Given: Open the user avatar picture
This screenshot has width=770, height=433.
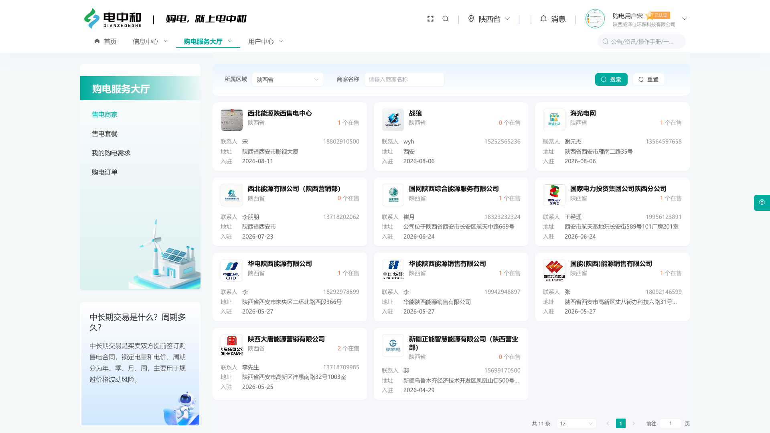Looking at the screenshot, I should 595,19.
